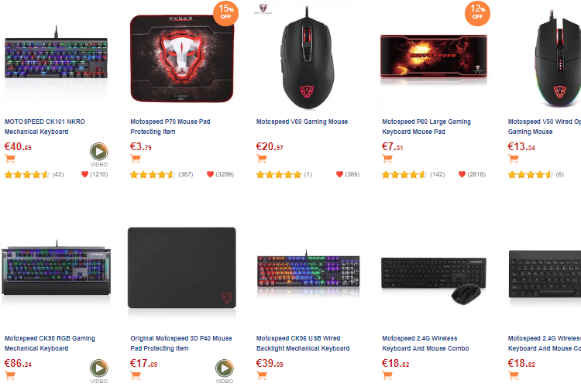Click the CK96 rainbow backlit keyboard image
581x387 pixels.
(x=308, y=272)
